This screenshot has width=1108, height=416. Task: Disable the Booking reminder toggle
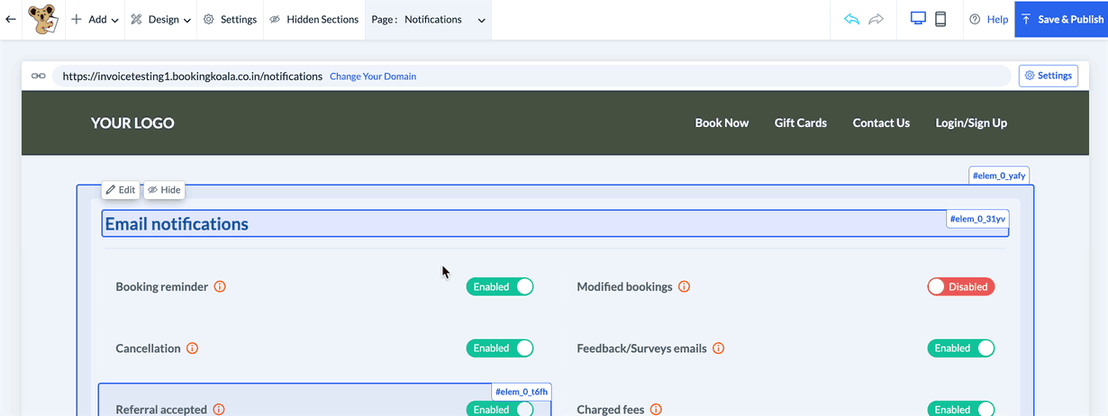pos(500,287)
